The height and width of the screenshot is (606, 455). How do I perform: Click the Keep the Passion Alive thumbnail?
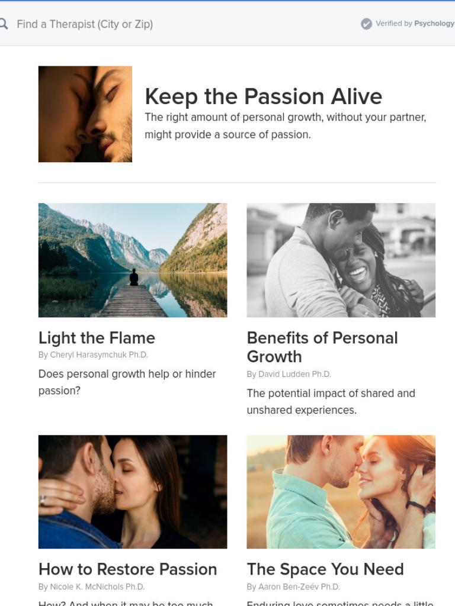85,114
